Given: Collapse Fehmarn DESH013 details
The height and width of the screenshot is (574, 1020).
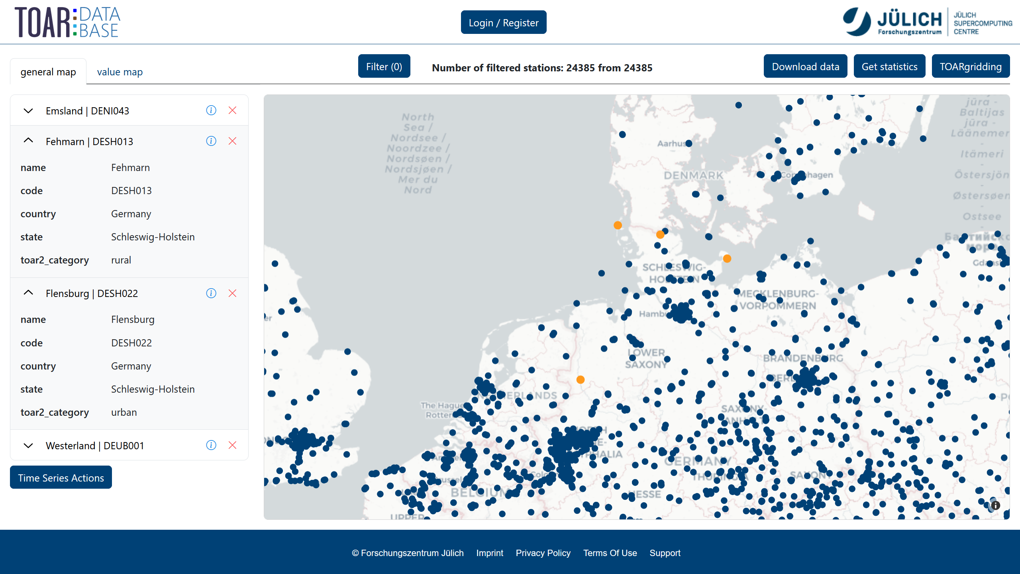Looking at the screenshot, I should [28, 141].
